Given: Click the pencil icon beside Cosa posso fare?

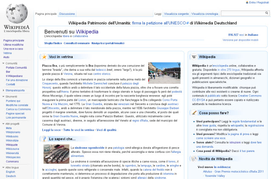Looking at the screenshot, I should point(194,113).
